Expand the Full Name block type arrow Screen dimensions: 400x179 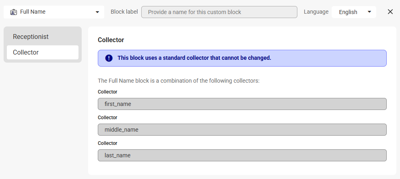point(97,12)
